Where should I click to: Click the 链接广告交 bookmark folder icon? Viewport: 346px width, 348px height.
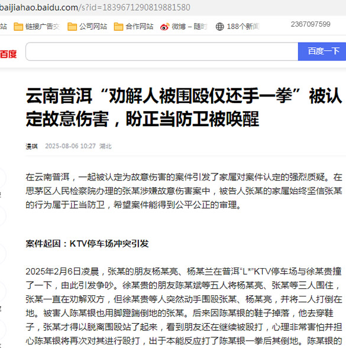pos(18,27)
